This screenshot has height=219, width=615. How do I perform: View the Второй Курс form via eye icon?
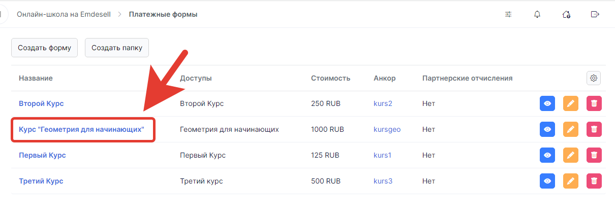[x=547, y=103]
